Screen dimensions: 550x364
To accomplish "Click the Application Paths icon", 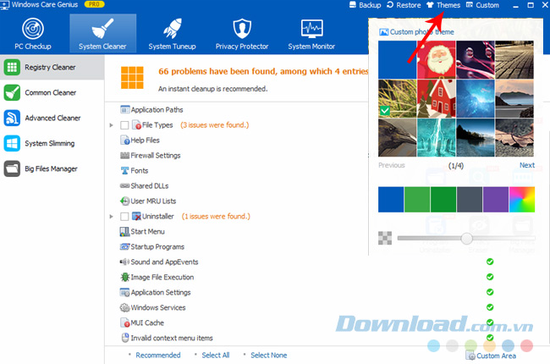I will [125, 110].
